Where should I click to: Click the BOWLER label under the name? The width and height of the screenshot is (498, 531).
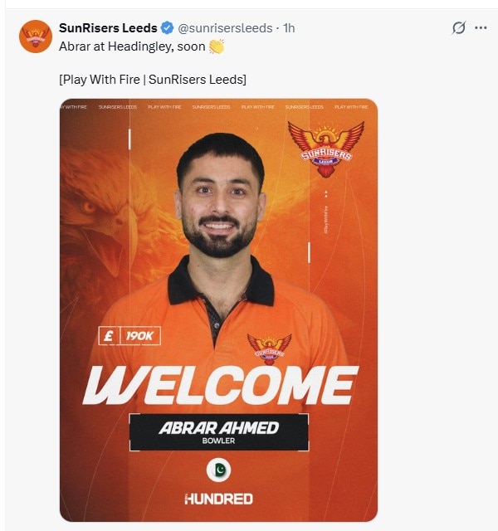tap(218, 441)
